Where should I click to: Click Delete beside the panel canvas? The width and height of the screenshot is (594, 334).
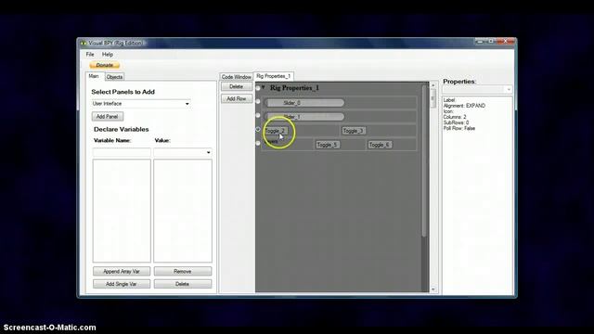point(237,86)
